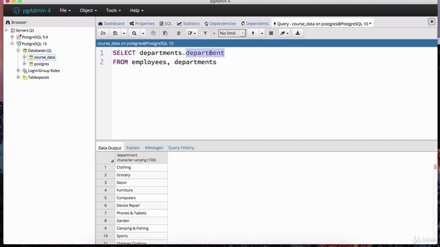Open the save options dropdown arrow
Viewport: 440px width, 247px height.
tap(124, 34)
